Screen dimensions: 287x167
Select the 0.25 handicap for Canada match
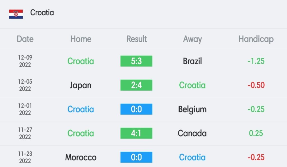tap(256, 133)
